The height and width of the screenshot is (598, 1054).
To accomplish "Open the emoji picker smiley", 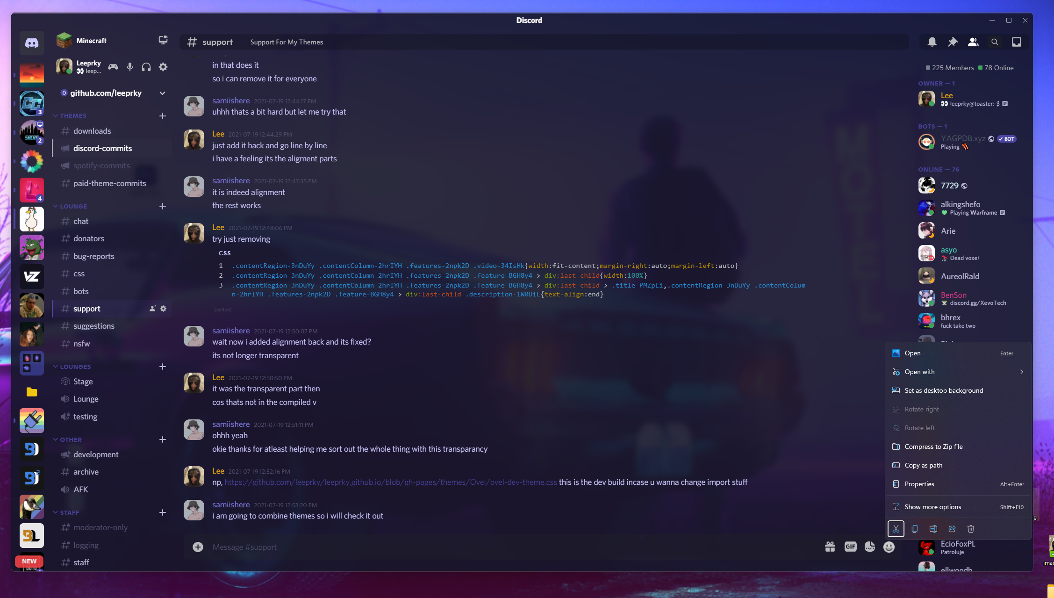I will click(889, 547).
